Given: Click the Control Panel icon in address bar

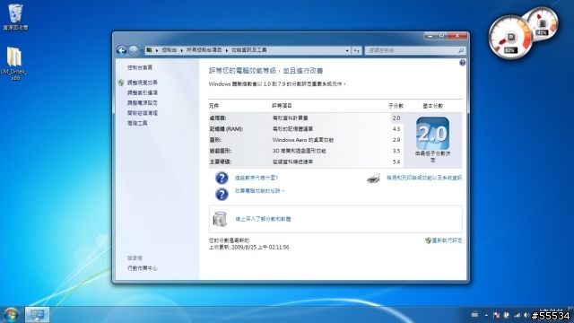Looking at the screenshot, I should tap(150, 50).
